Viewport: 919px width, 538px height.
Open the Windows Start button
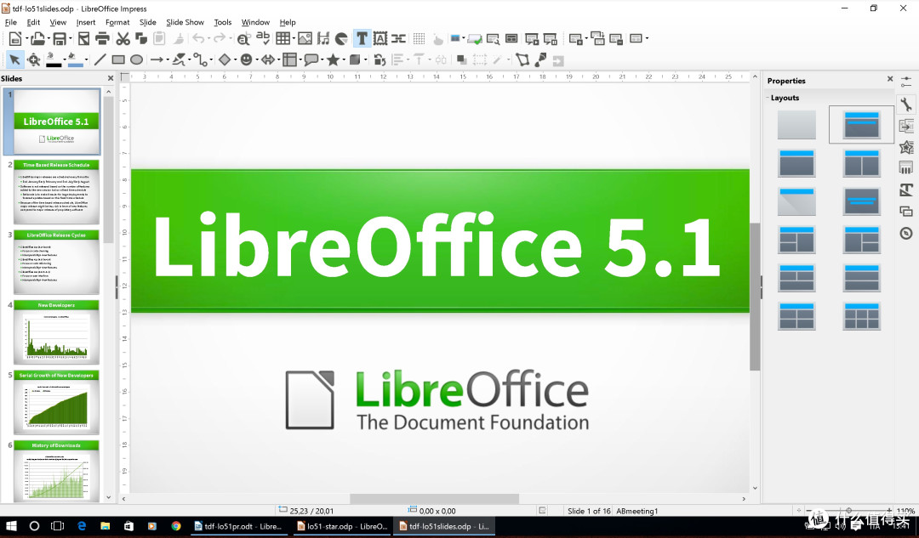pyautogui.click(x=11, y=526)
